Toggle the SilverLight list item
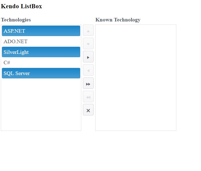Viewport: 201px width, 171px height. point(41,52)
